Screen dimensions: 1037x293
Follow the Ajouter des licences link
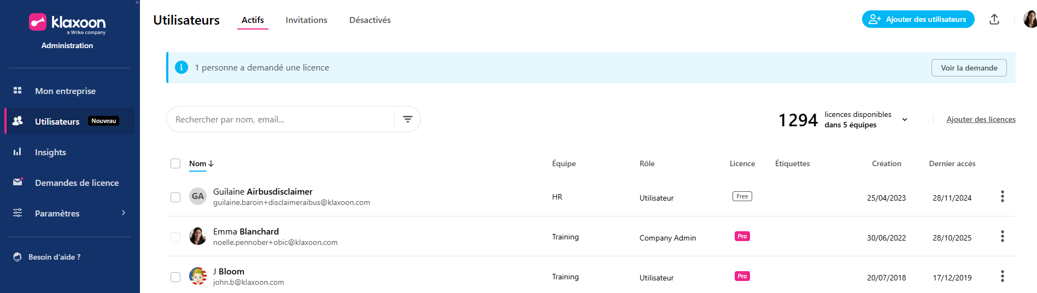pos(981,119)
